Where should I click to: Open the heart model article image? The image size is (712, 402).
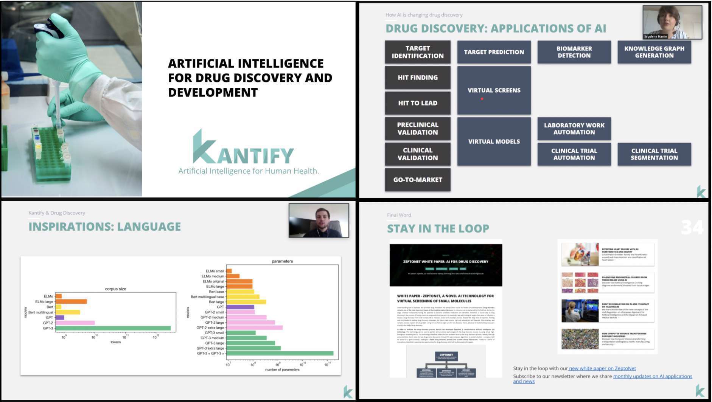tap(580, 254)
